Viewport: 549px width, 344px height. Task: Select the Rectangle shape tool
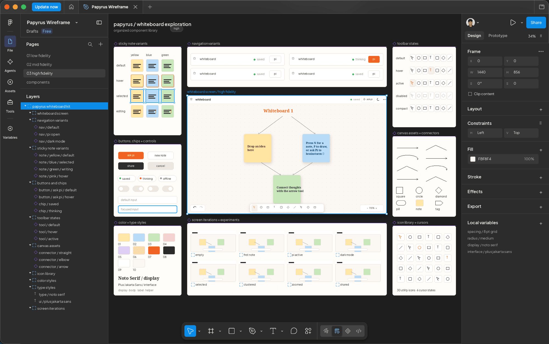(x=232, y=331)
